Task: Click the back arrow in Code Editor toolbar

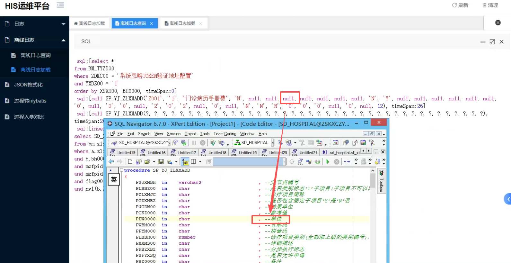Action: click(111, 162)
